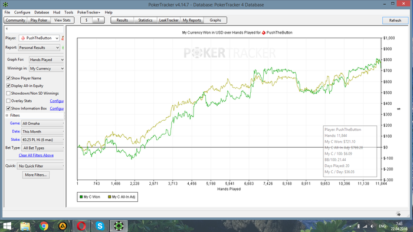Click the Refresh button

click(395, 21)
